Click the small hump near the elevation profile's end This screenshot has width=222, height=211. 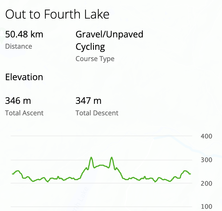pos(185,171)
